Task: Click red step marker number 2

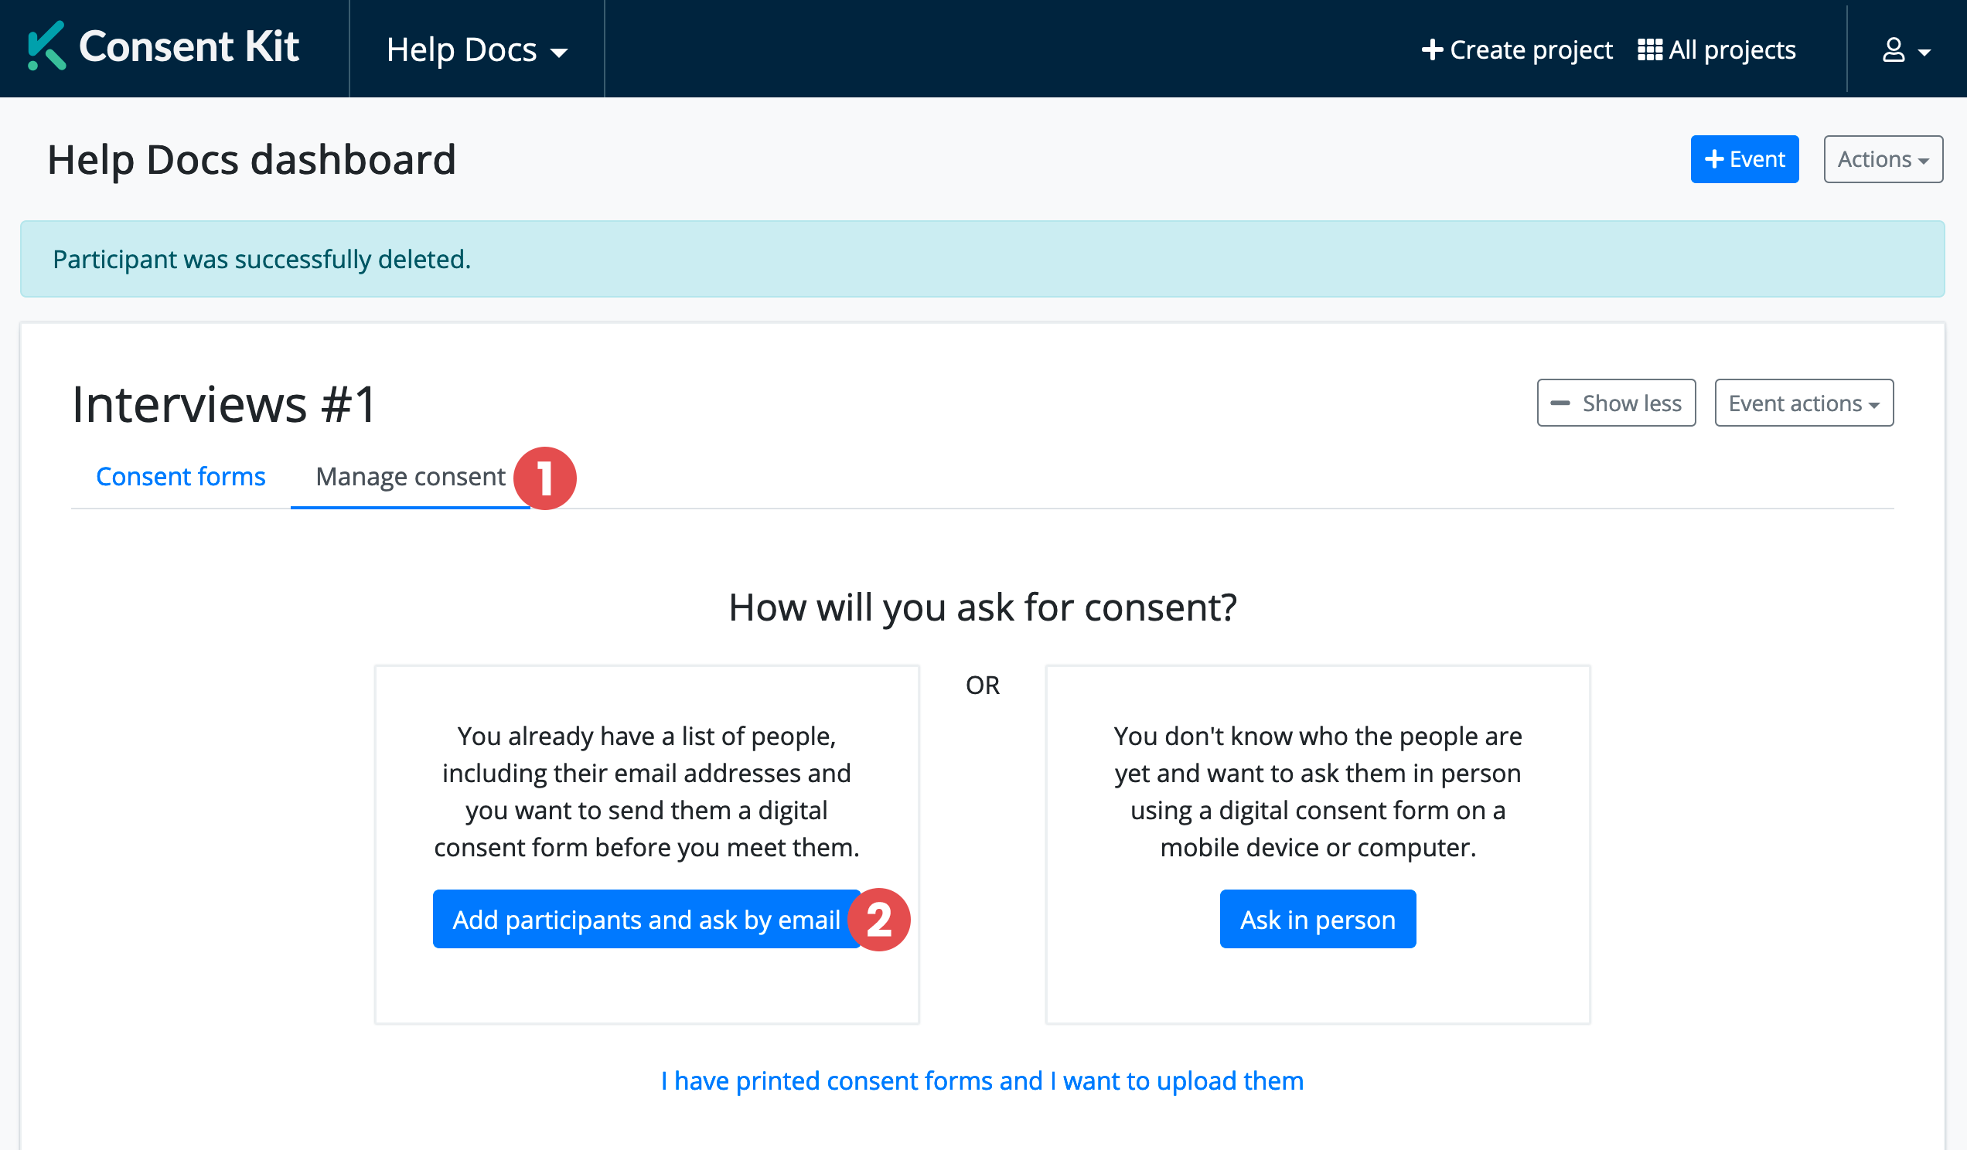Action: 879,920
